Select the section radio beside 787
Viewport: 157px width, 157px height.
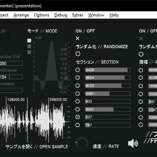78,125
